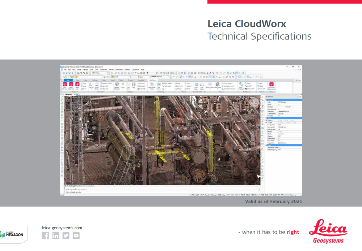The height and width of the screenshot is (251, 362).
Task: Click the Perspective Off value in properties
Action: (x=290, y=125)
